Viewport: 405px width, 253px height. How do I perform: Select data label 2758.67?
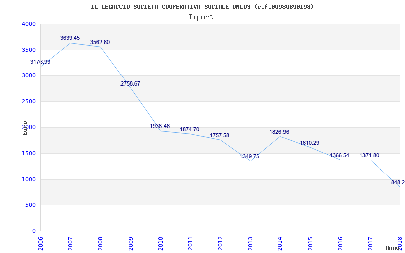point(130,83)
